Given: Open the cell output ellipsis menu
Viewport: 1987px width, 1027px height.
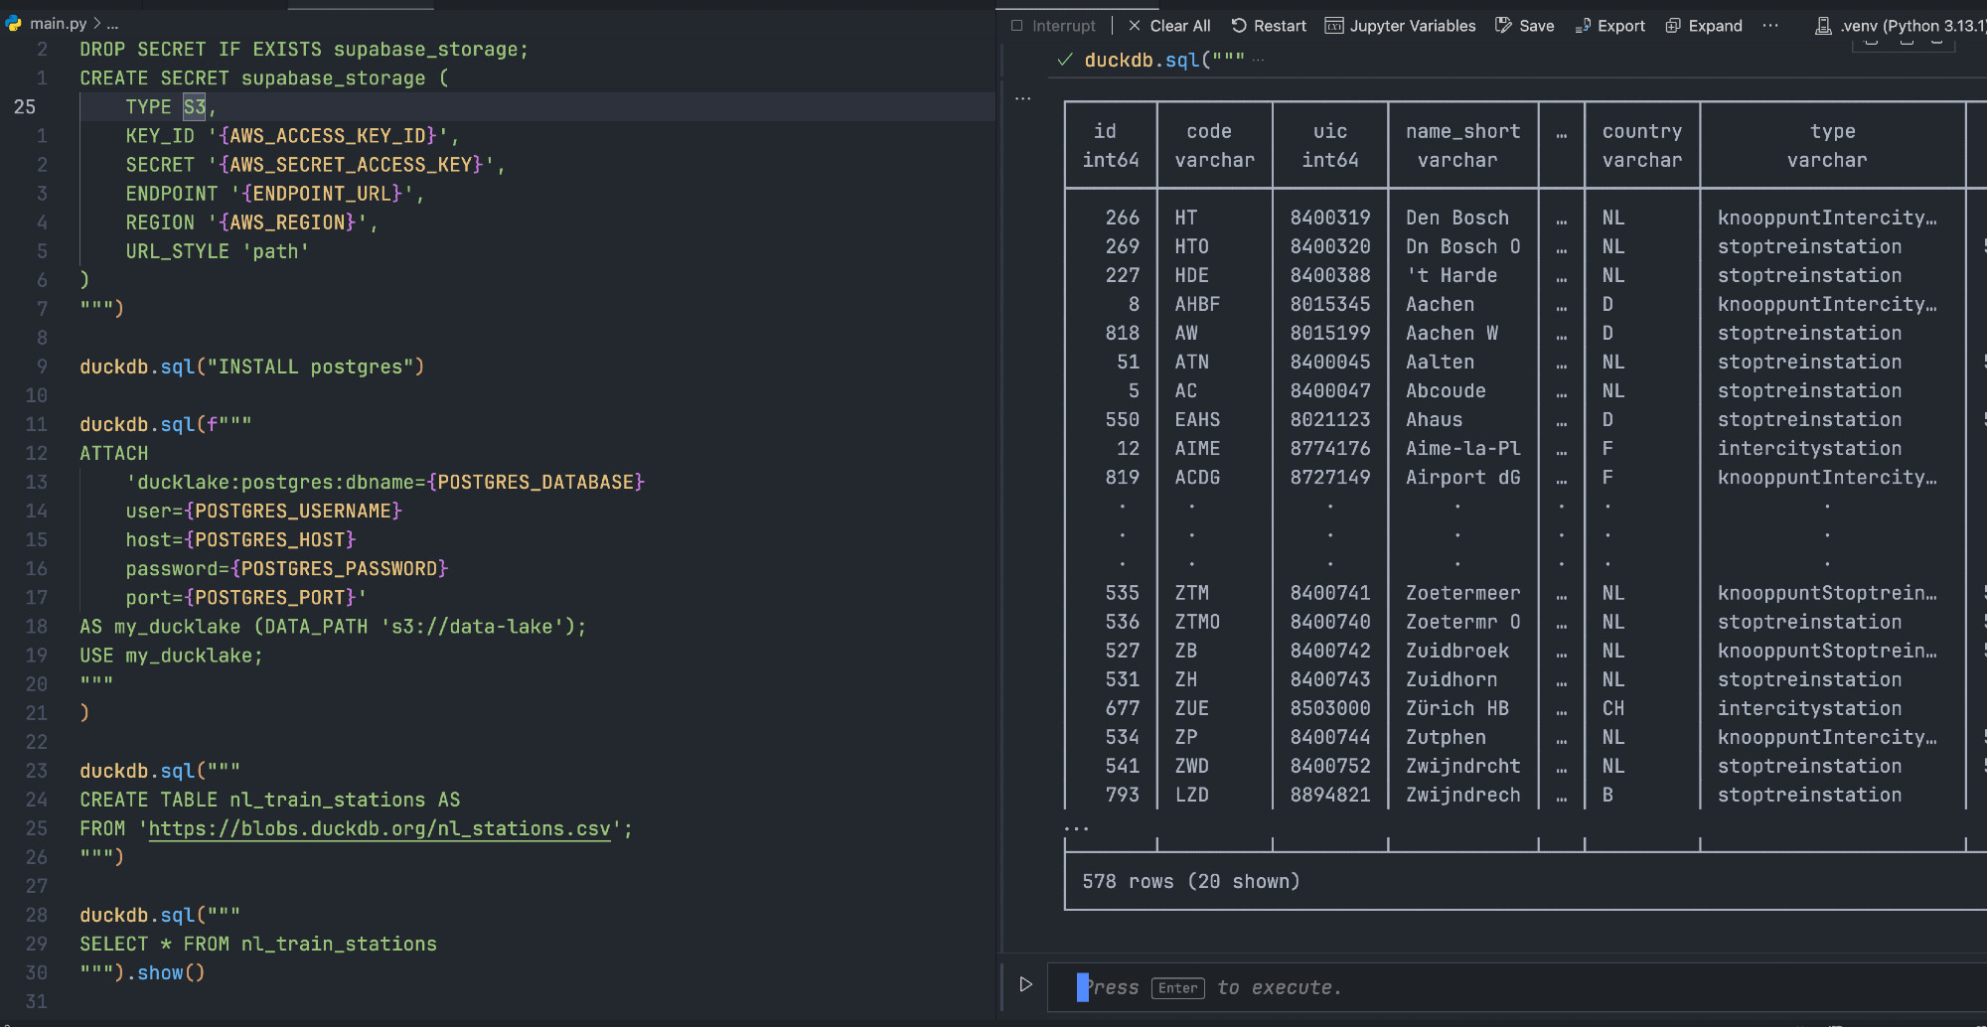Looking at the screenshot, I should click(x=1023, y=98).
